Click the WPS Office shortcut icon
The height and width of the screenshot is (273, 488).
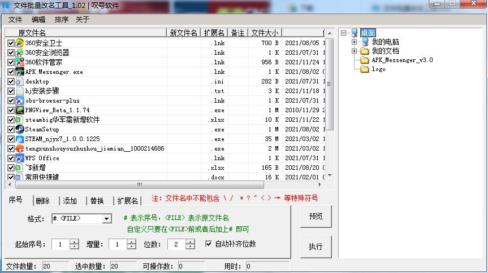20,158
